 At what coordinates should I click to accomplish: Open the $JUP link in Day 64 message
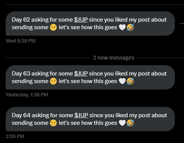(81, 115)
